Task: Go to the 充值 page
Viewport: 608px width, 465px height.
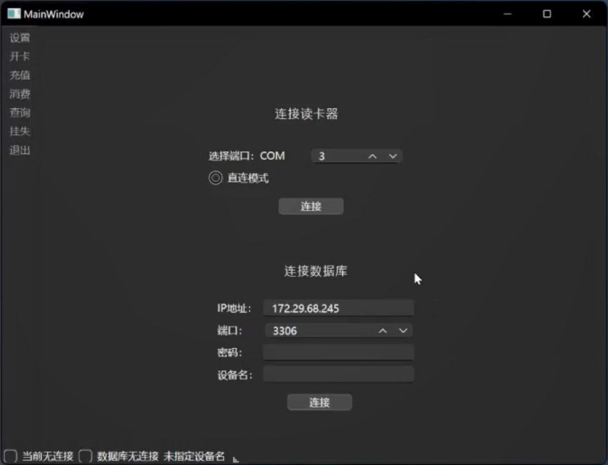Action: [20, 76]
